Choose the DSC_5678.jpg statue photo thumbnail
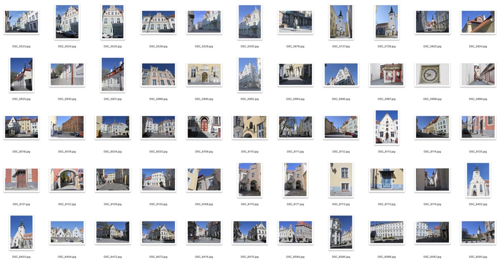This screenshot has height=265, width=503. tap(295, 22)
